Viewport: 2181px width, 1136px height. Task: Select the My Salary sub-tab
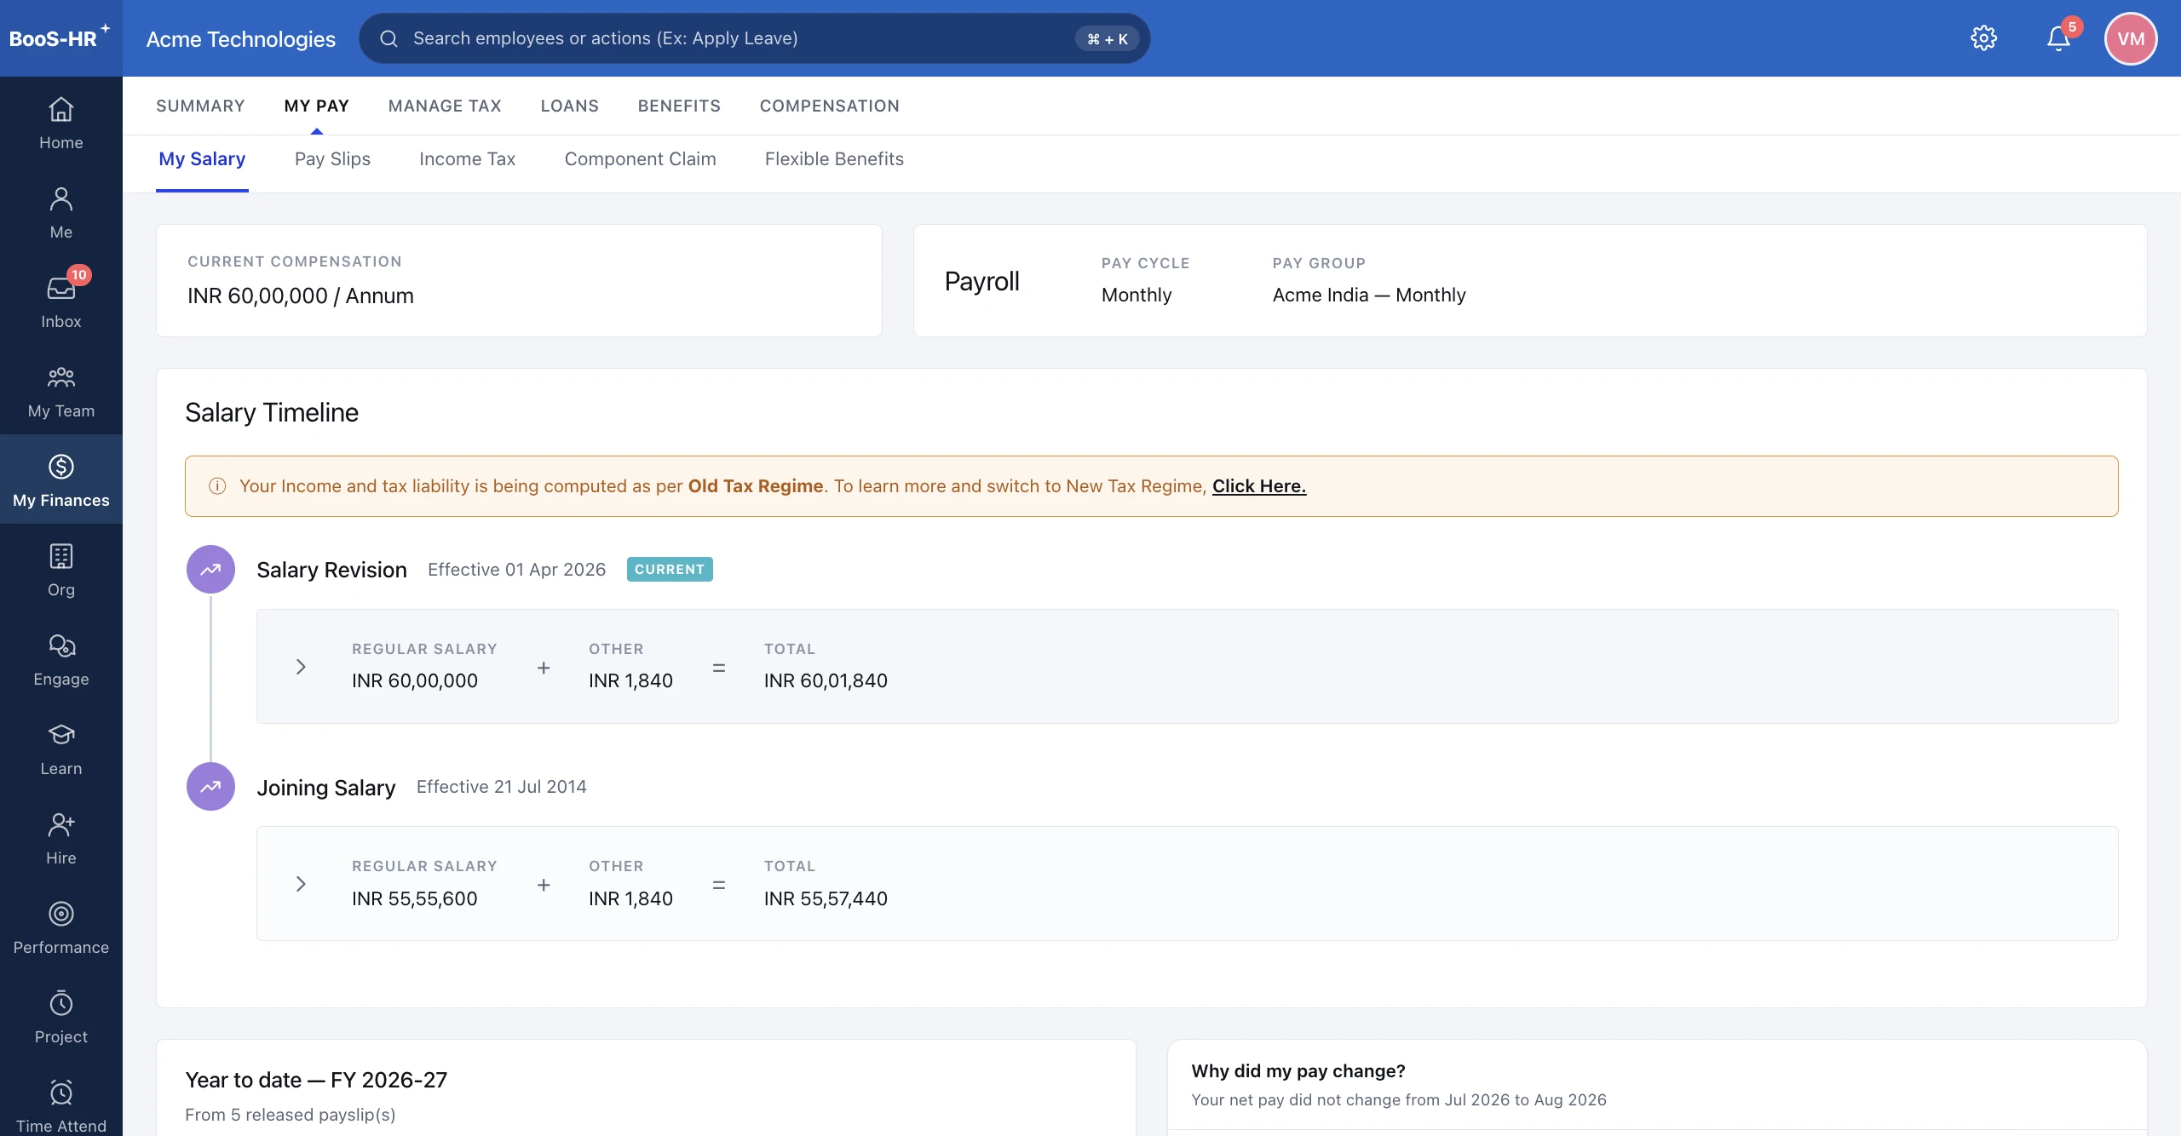202,159
